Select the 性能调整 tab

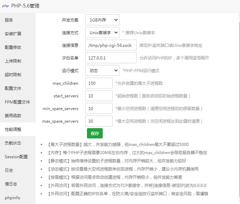pyautogui.click(x=18, y=129)
